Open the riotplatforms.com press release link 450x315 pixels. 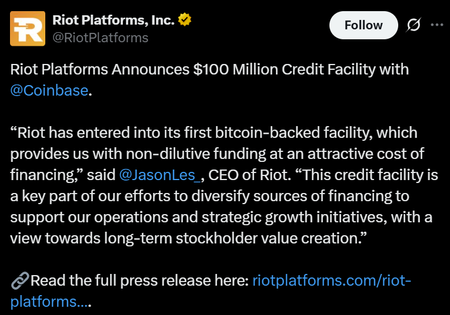point(332,281)
